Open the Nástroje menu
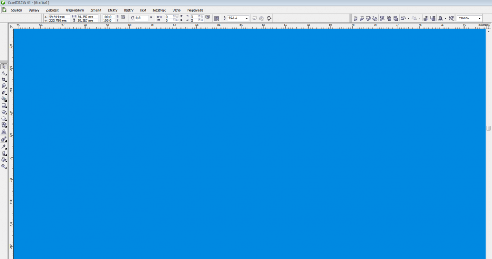Screen dimensions: 492x259 (159, 10)
